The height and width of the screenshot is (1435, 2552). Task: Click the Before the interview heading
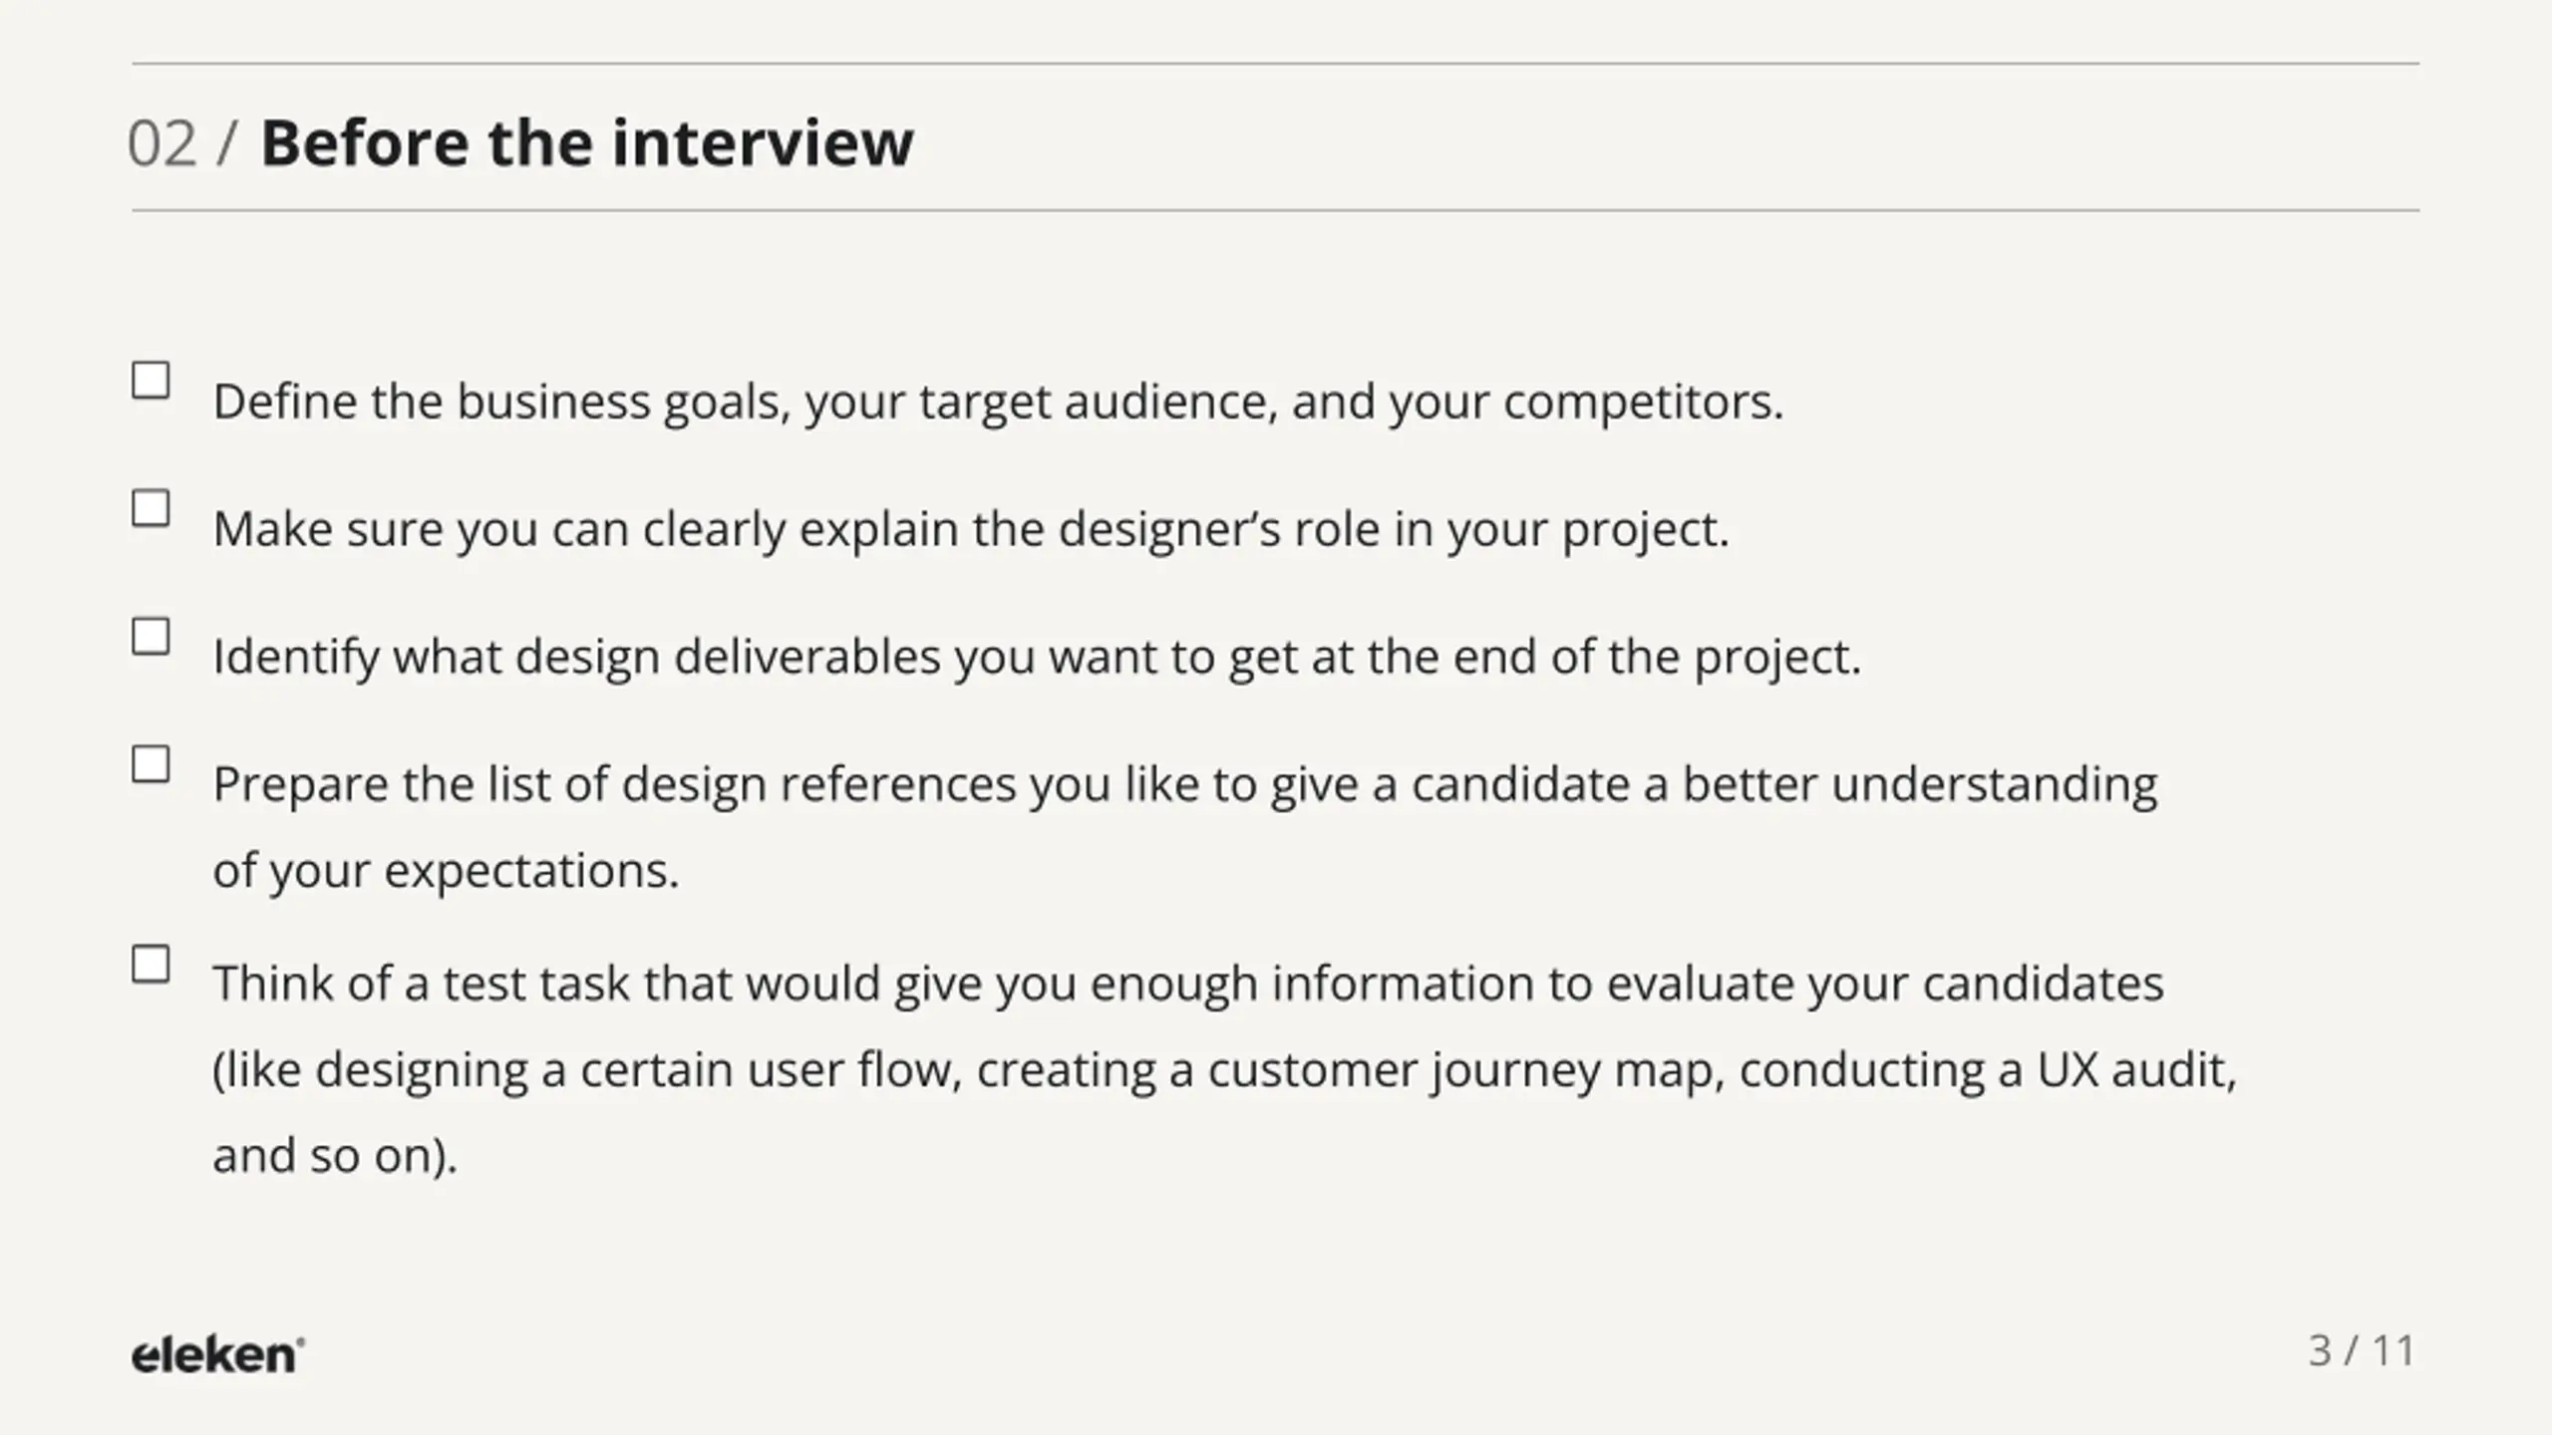[x=586, y=143]
